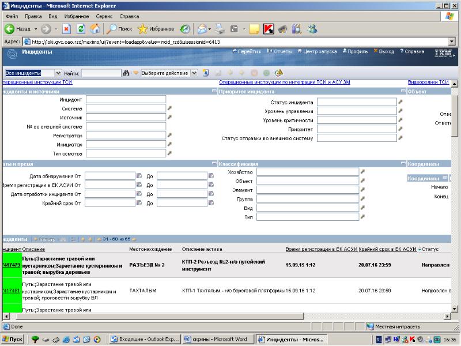Image resolution: width=461 pixels, height=346 pixels.
Task: Click the Пуск Start button
Action: [x=13, y=339]
